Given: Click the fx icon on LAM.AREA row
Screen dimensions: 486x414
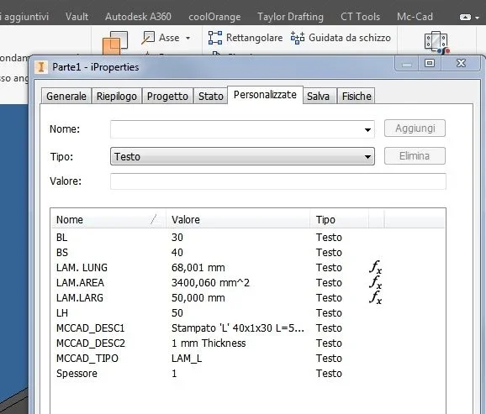Looking at the screenshot, I should pos(375,282).
